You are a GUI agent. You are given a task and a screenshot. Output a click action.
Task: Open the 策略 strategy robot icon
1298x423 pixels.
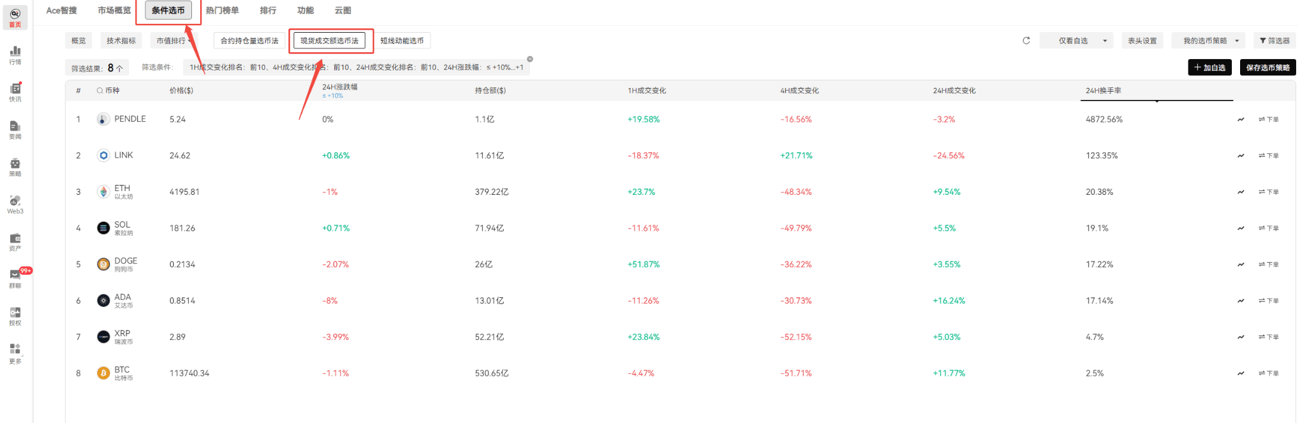click(15, 167)
